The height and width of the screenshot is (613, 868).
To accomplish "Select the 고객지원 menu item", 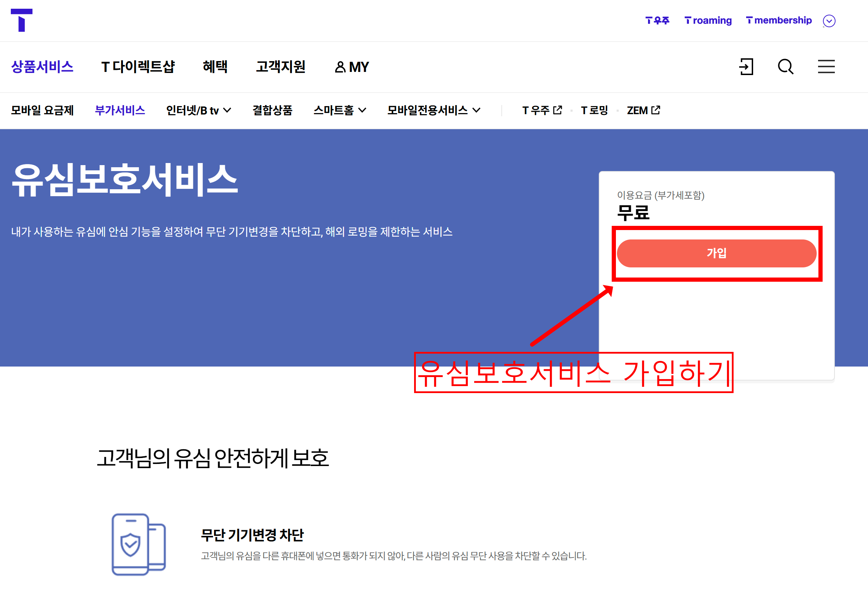I will pyautogui.click(x=281, y=67).
